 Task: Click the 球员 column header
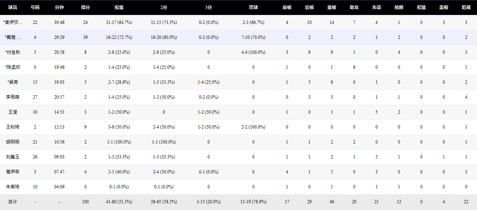pos(13,7)
